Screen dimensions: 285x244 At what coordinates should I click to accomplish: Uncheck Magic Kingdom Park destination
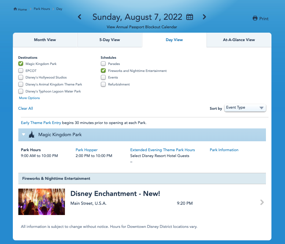[21, 63]
